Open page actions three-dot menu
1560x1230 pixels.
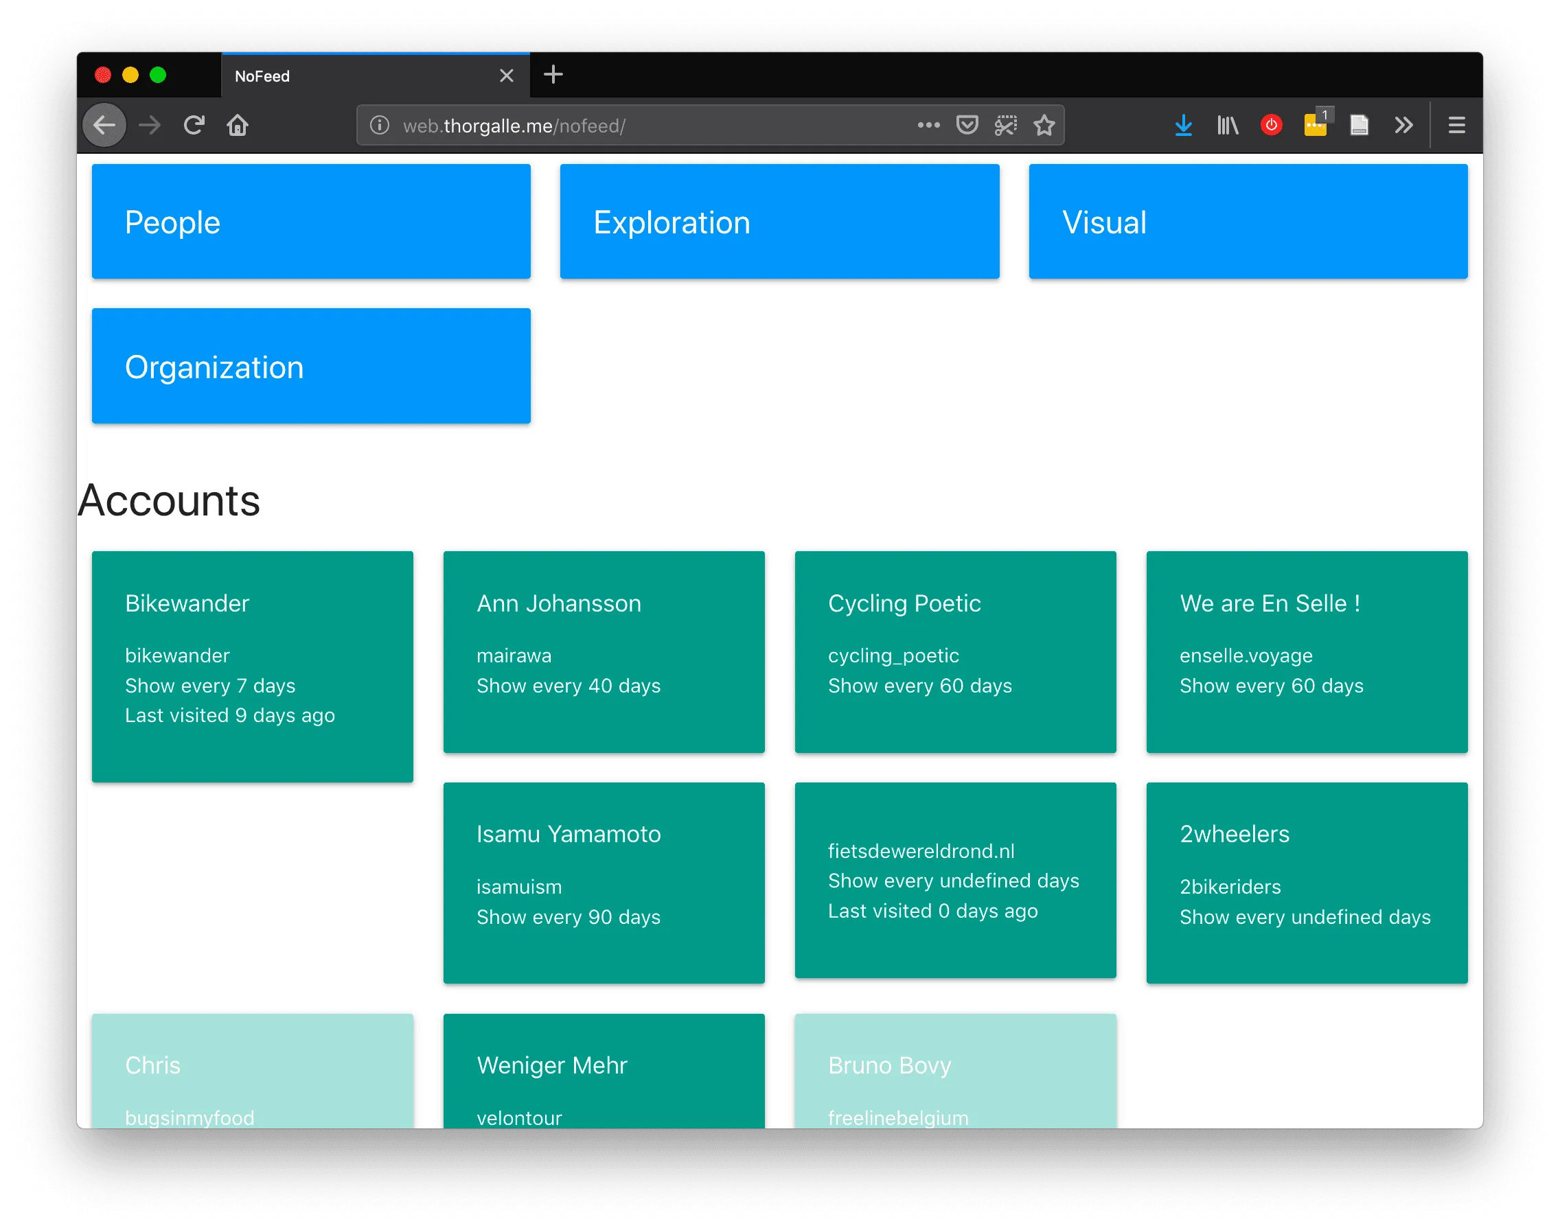click(x=928, y=126)
